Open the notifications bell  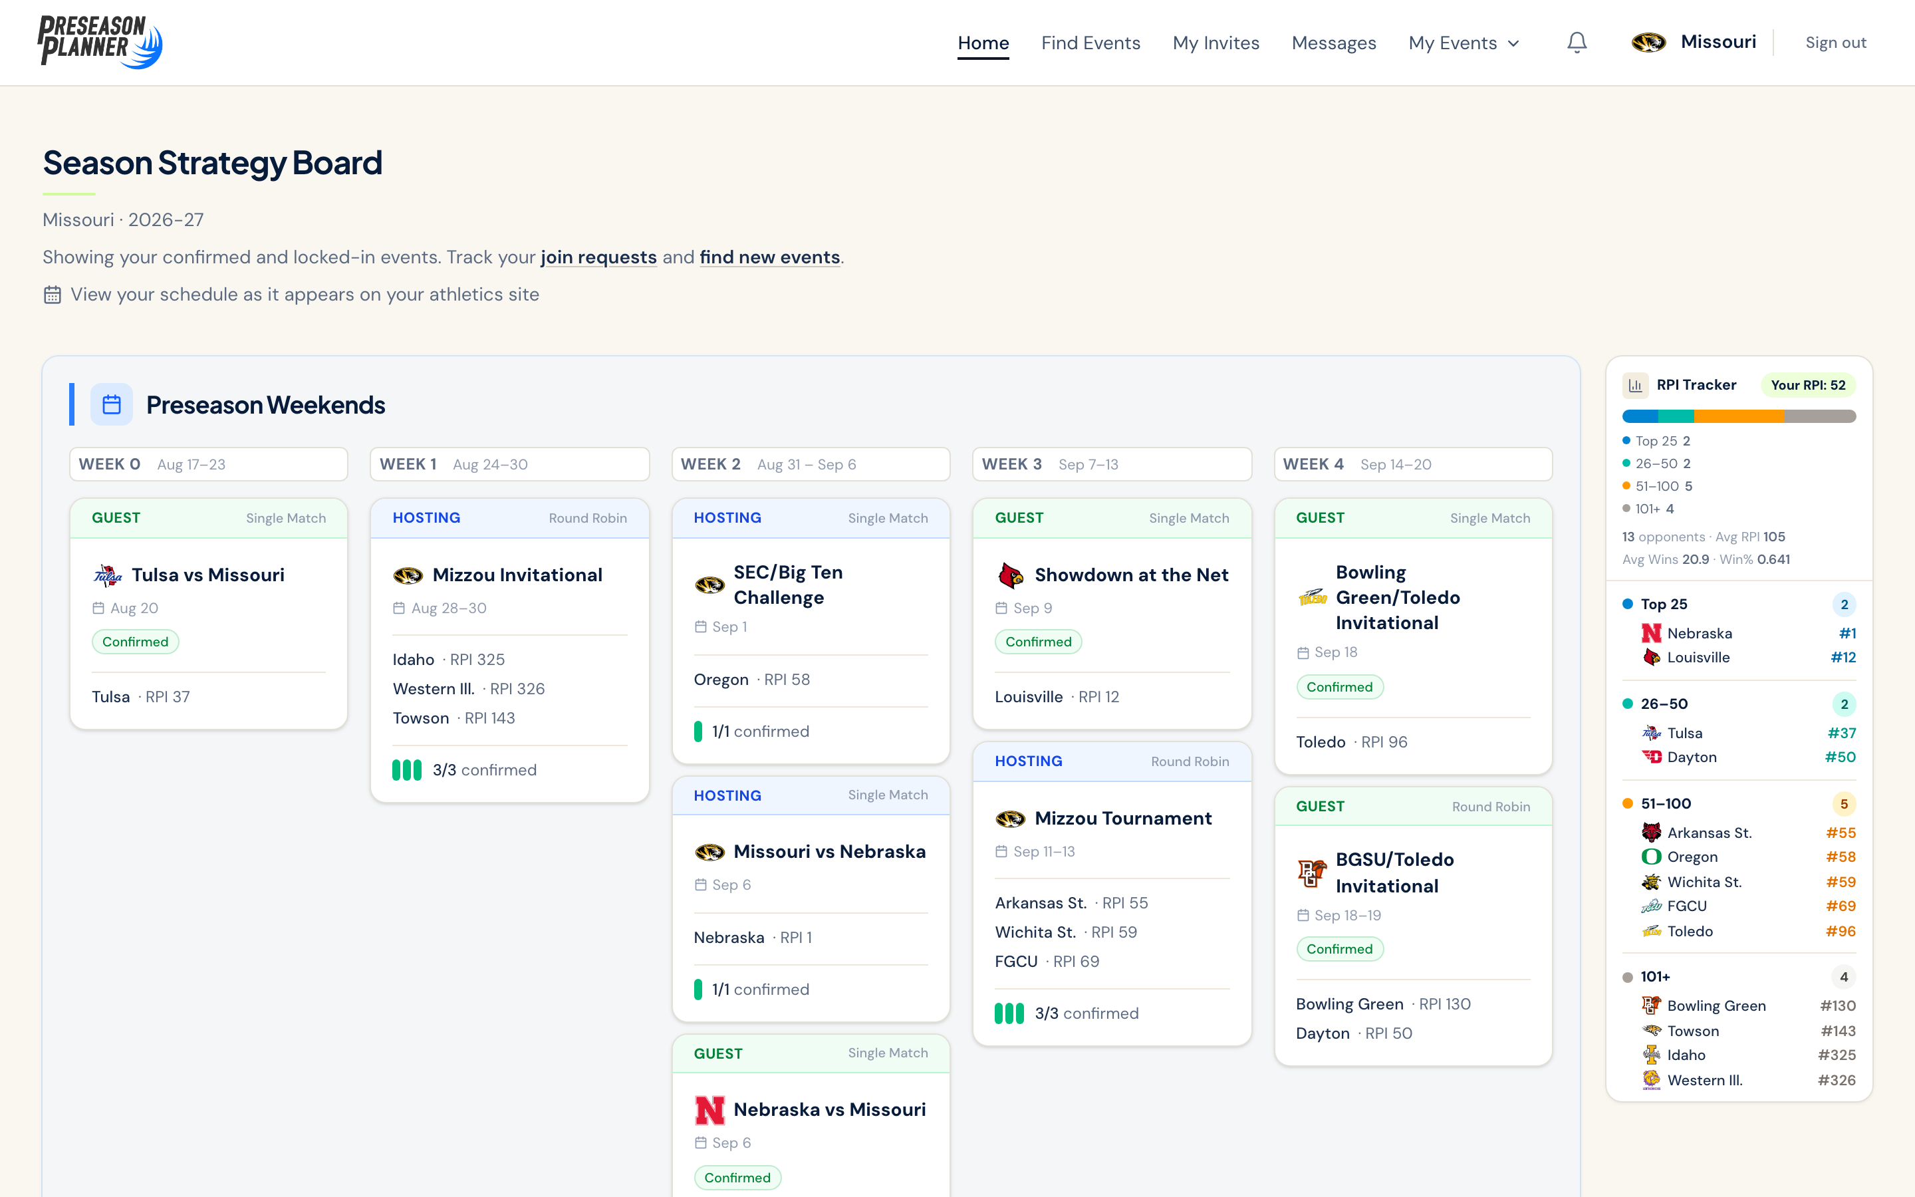[1577, 43]
